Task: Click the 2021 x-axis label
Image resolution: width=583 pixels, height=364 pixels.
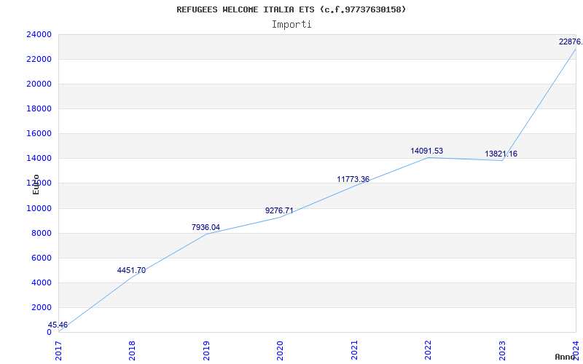Action: point(354,351)
